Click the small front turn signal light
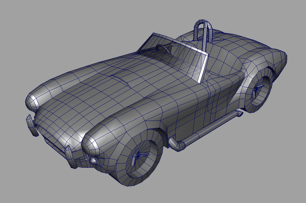 93,160
